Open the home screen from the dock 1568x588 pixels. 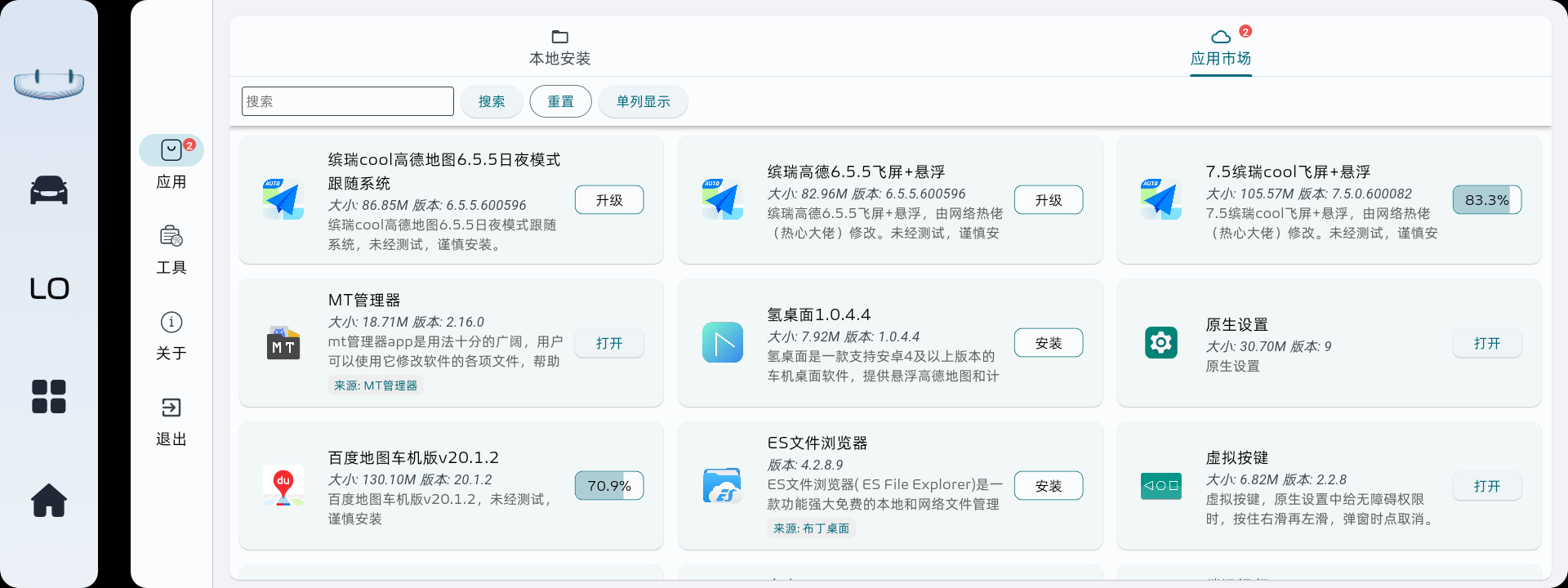click(x=49, y=500)
